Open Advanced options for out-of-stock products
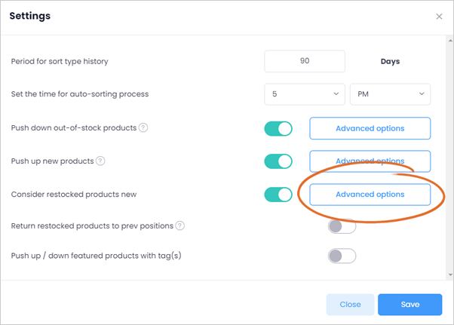The height and width of the screenshot is (325, 454). [x=370, y=128]
